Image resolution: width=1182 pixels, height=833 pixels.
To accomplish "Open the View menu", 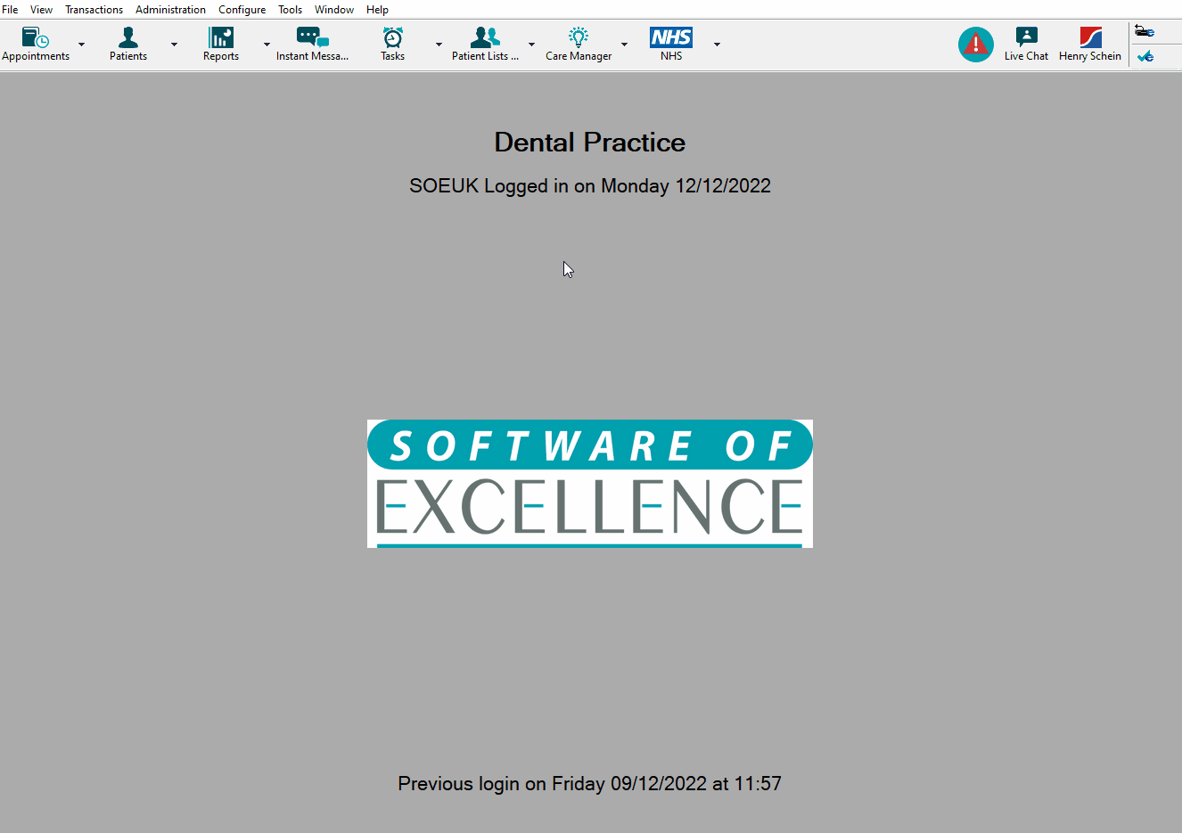I will (41, 10).
